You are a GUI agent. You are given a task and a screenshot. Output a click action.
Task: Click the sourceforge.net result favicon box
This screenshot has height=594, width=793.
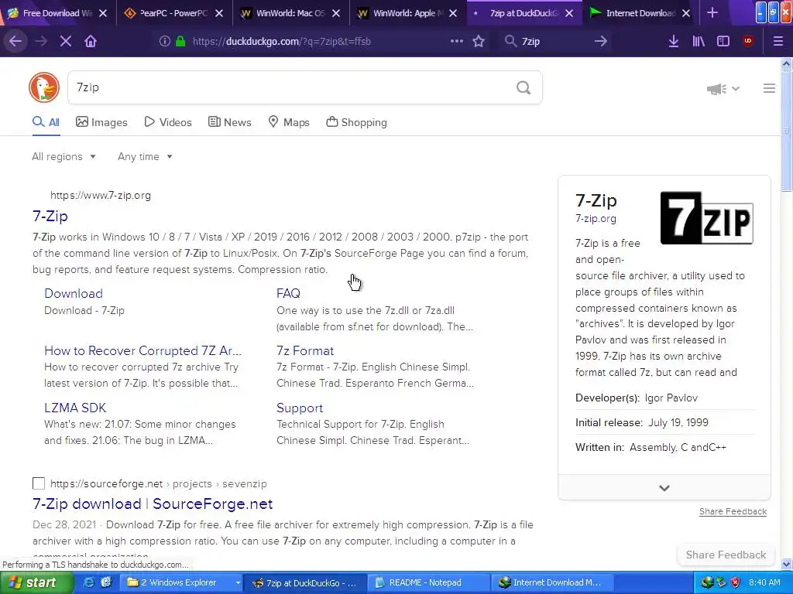(39, 483)
